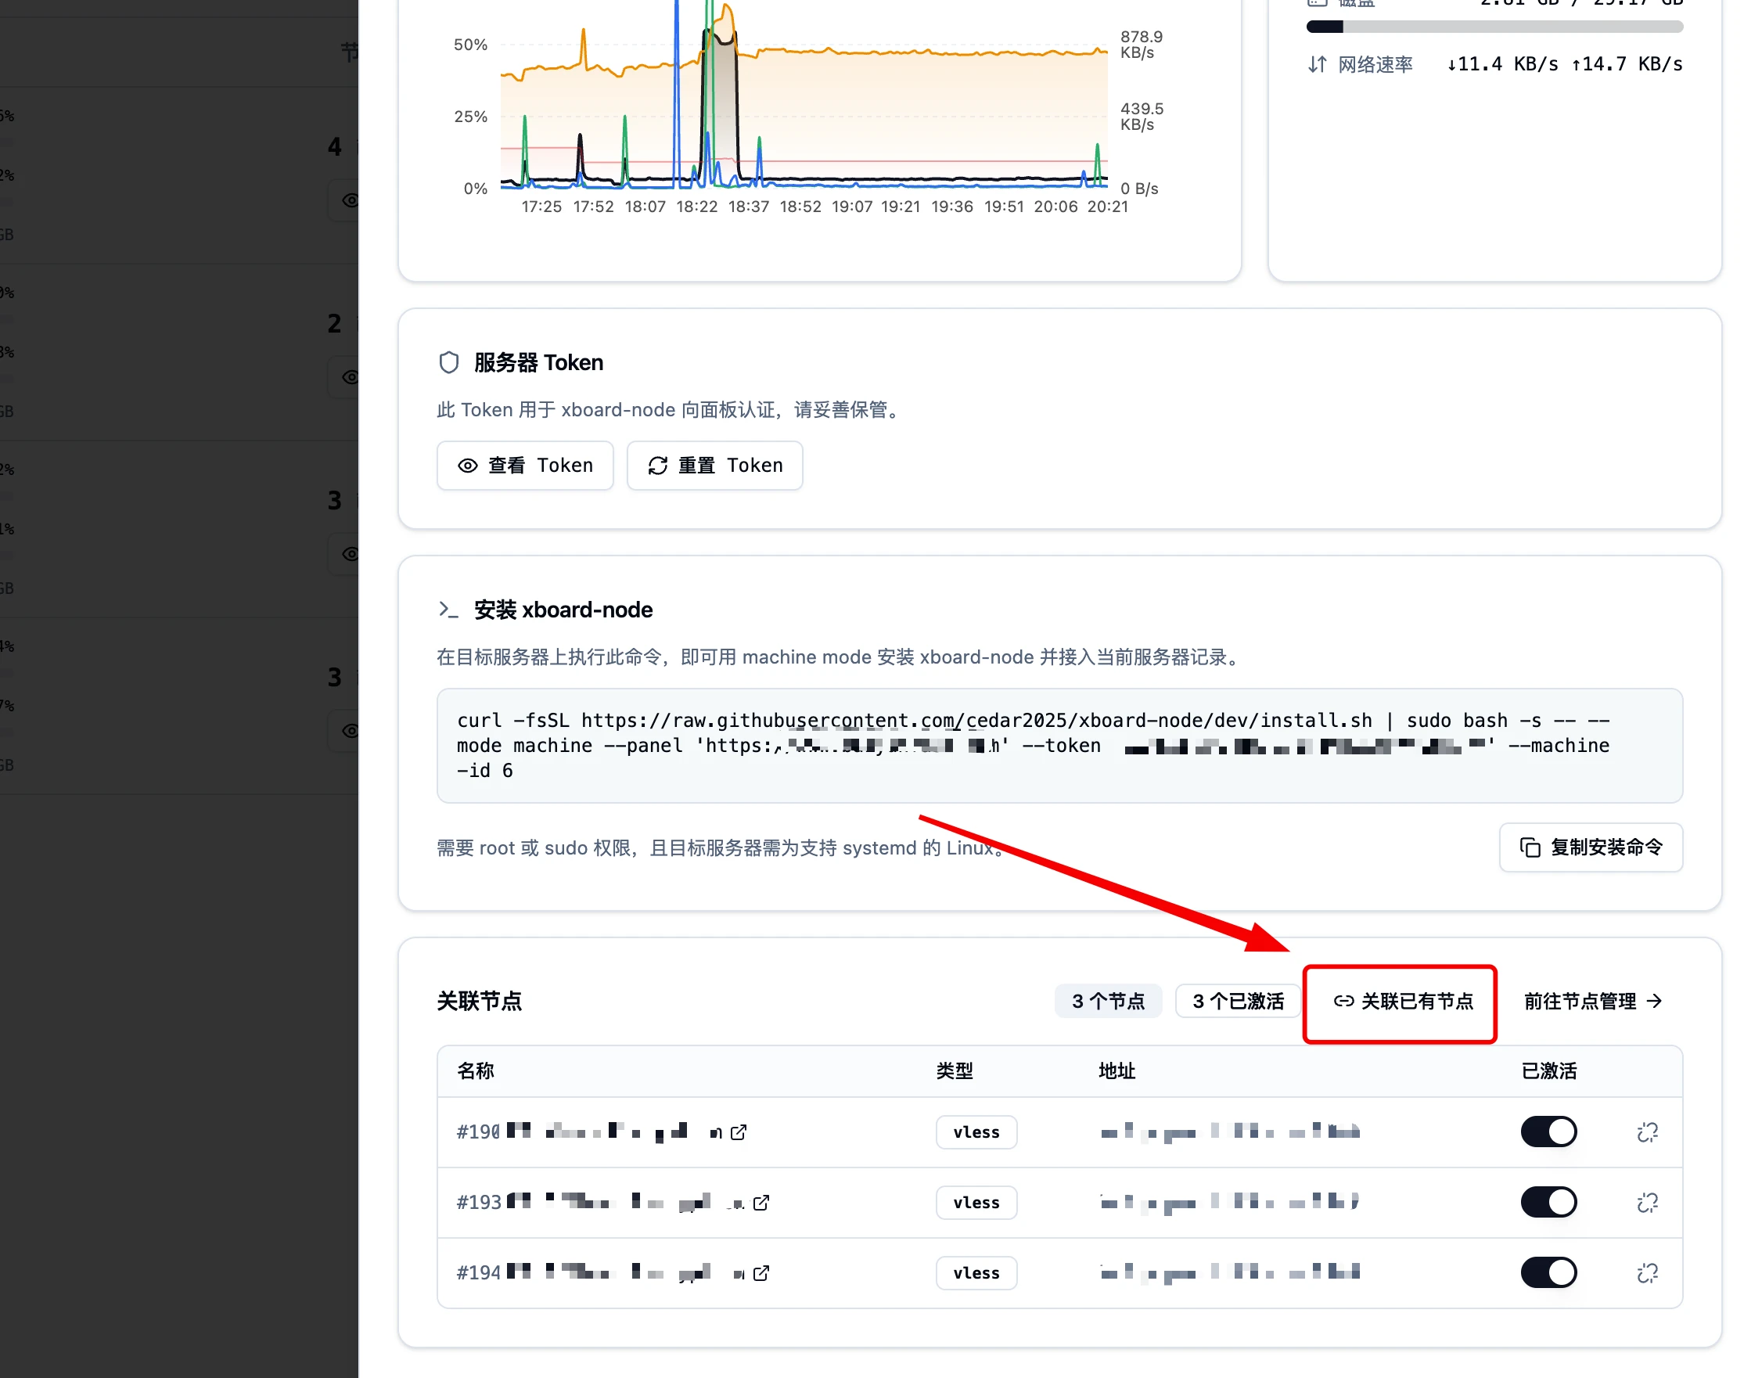Viewport: 1744px width, 1378px height.
Task: Open external link icon of node #190
Action: click(738, 1132)
